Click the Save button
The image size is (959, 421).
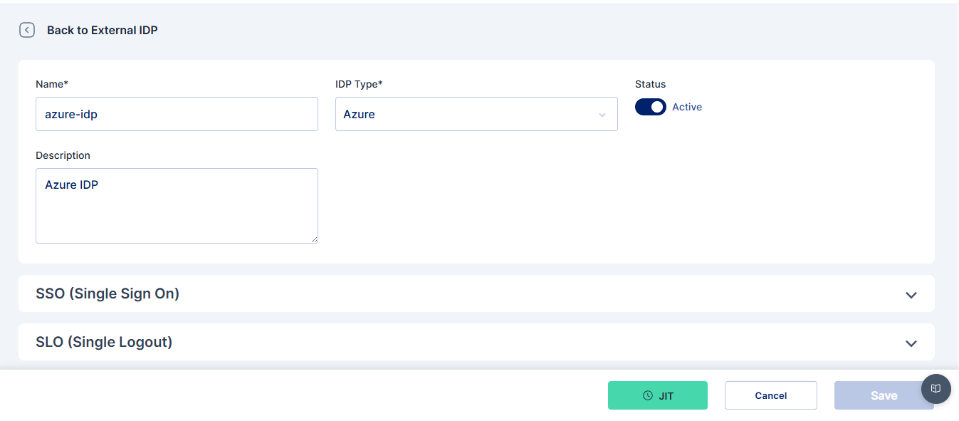(884, 395)
